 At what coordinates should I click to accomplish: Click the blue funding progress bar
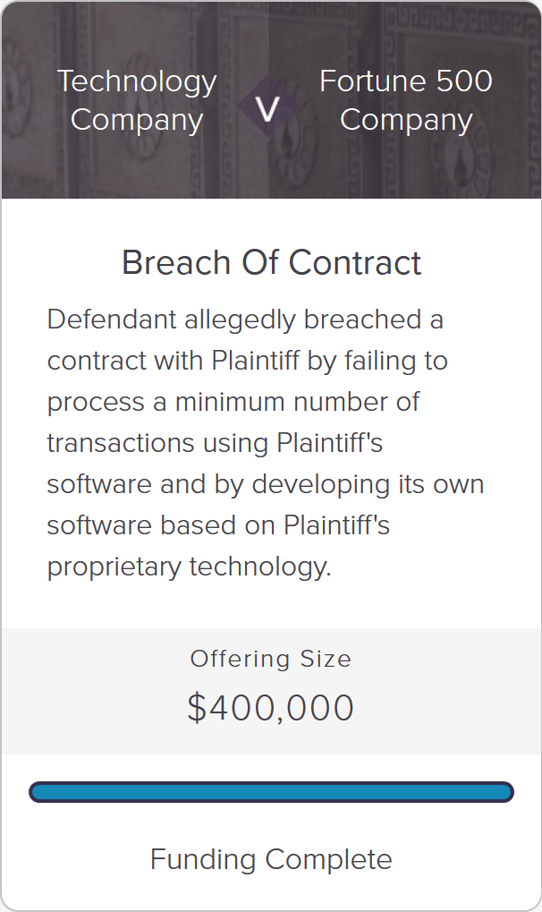[271, 792]
